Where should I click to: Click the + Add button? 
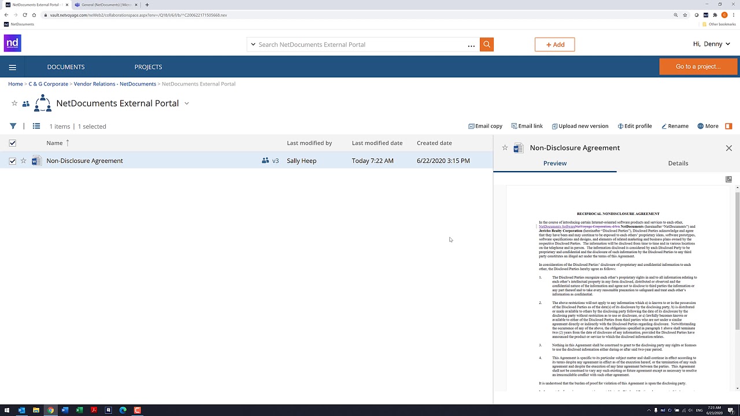[x=554, y=44]
